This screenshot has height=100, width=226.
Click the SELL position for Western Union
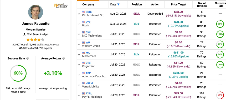coord(136,44)
